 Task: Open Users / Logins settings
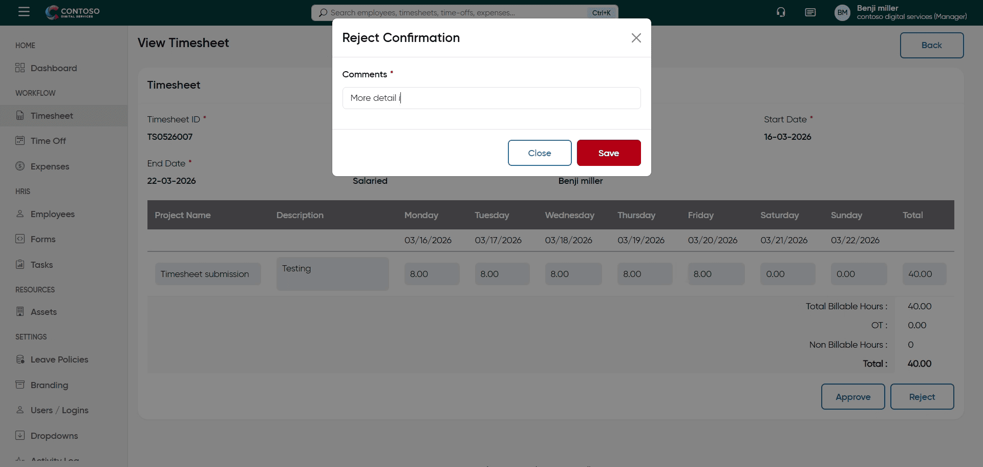tap(59, 410)
